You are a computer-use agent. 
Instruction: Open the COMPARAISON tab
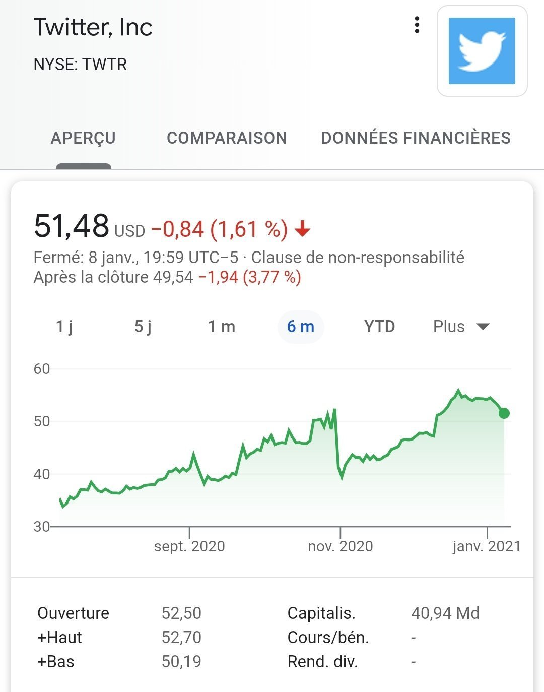227,138
